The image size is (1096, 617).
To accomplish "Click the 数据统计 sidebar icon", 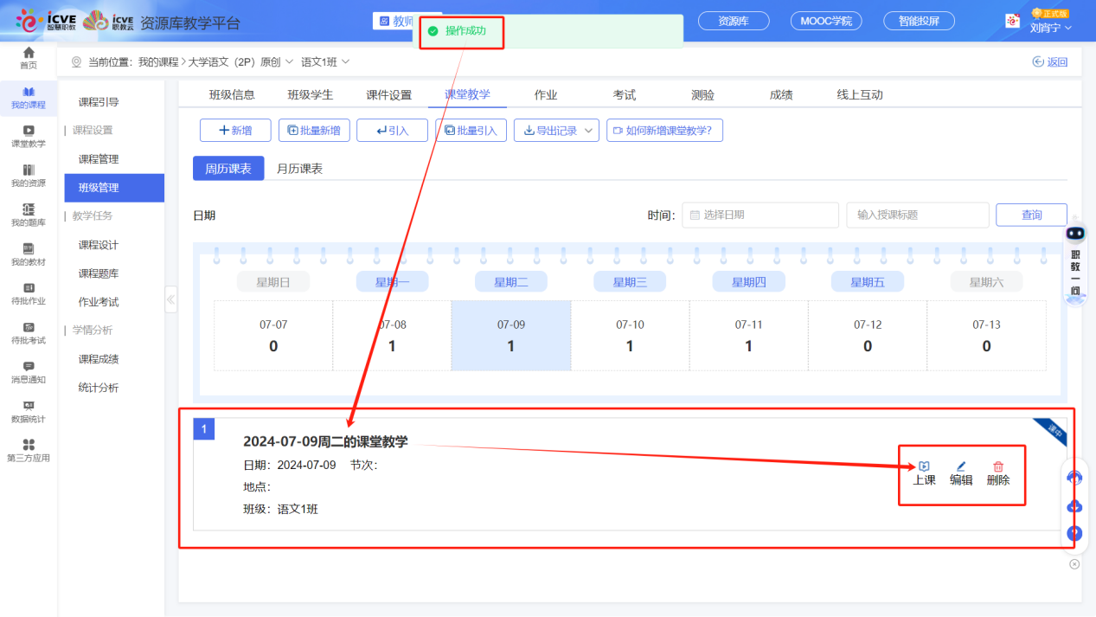I will tap(29, 413).
